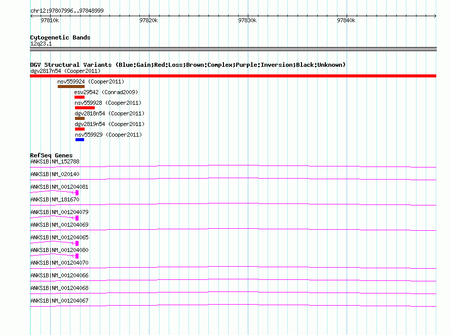This screenshot has height=335, width=451.
Task: Select the RefSeq Genes track title
Action: pyautogui.click(x=52, y=155)
